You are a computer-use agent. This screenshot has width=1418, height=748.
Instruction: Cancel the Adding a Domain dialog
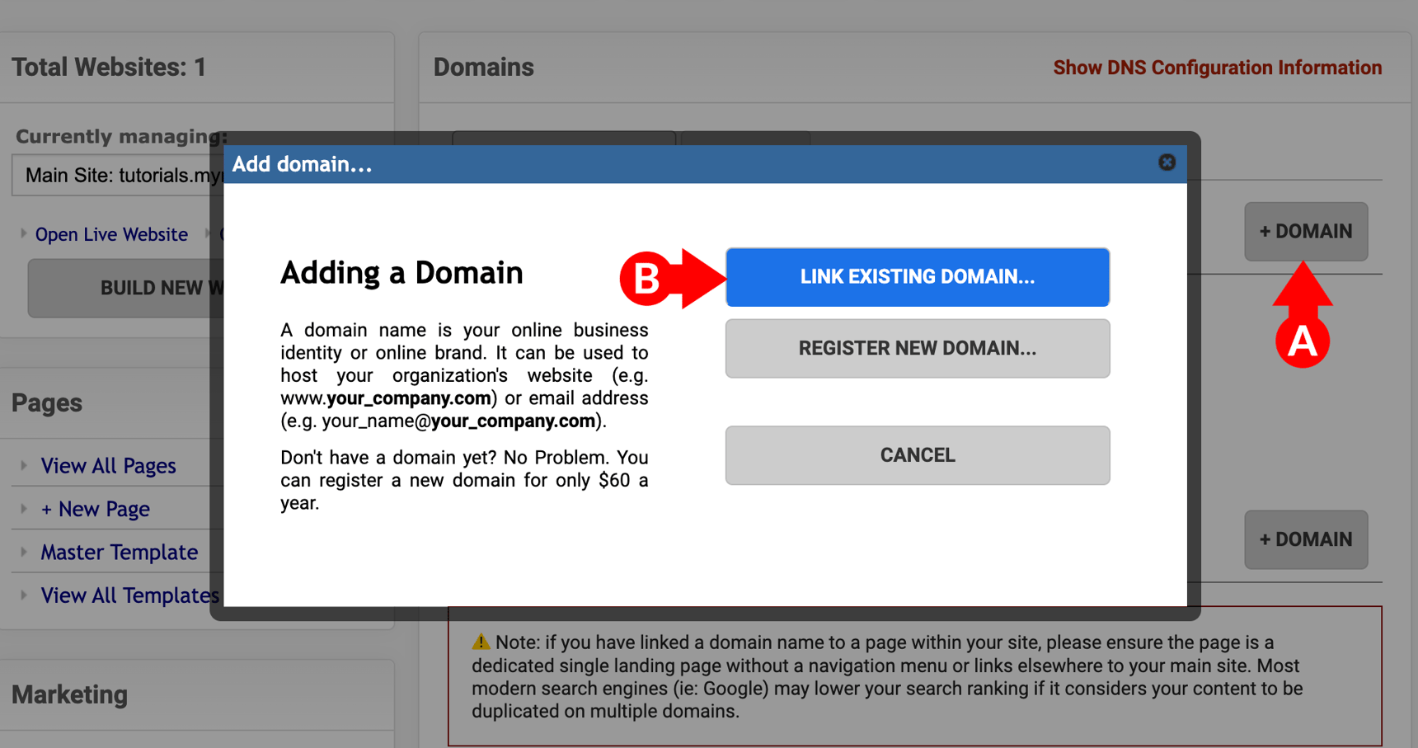point(917,454)
